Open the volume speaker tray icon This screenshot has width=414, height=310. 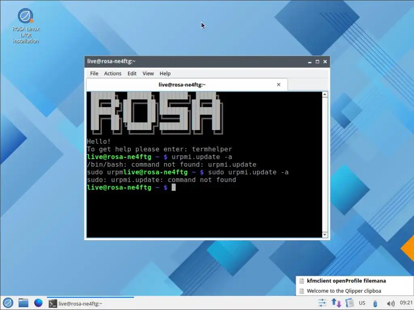[x=391, y=304]
